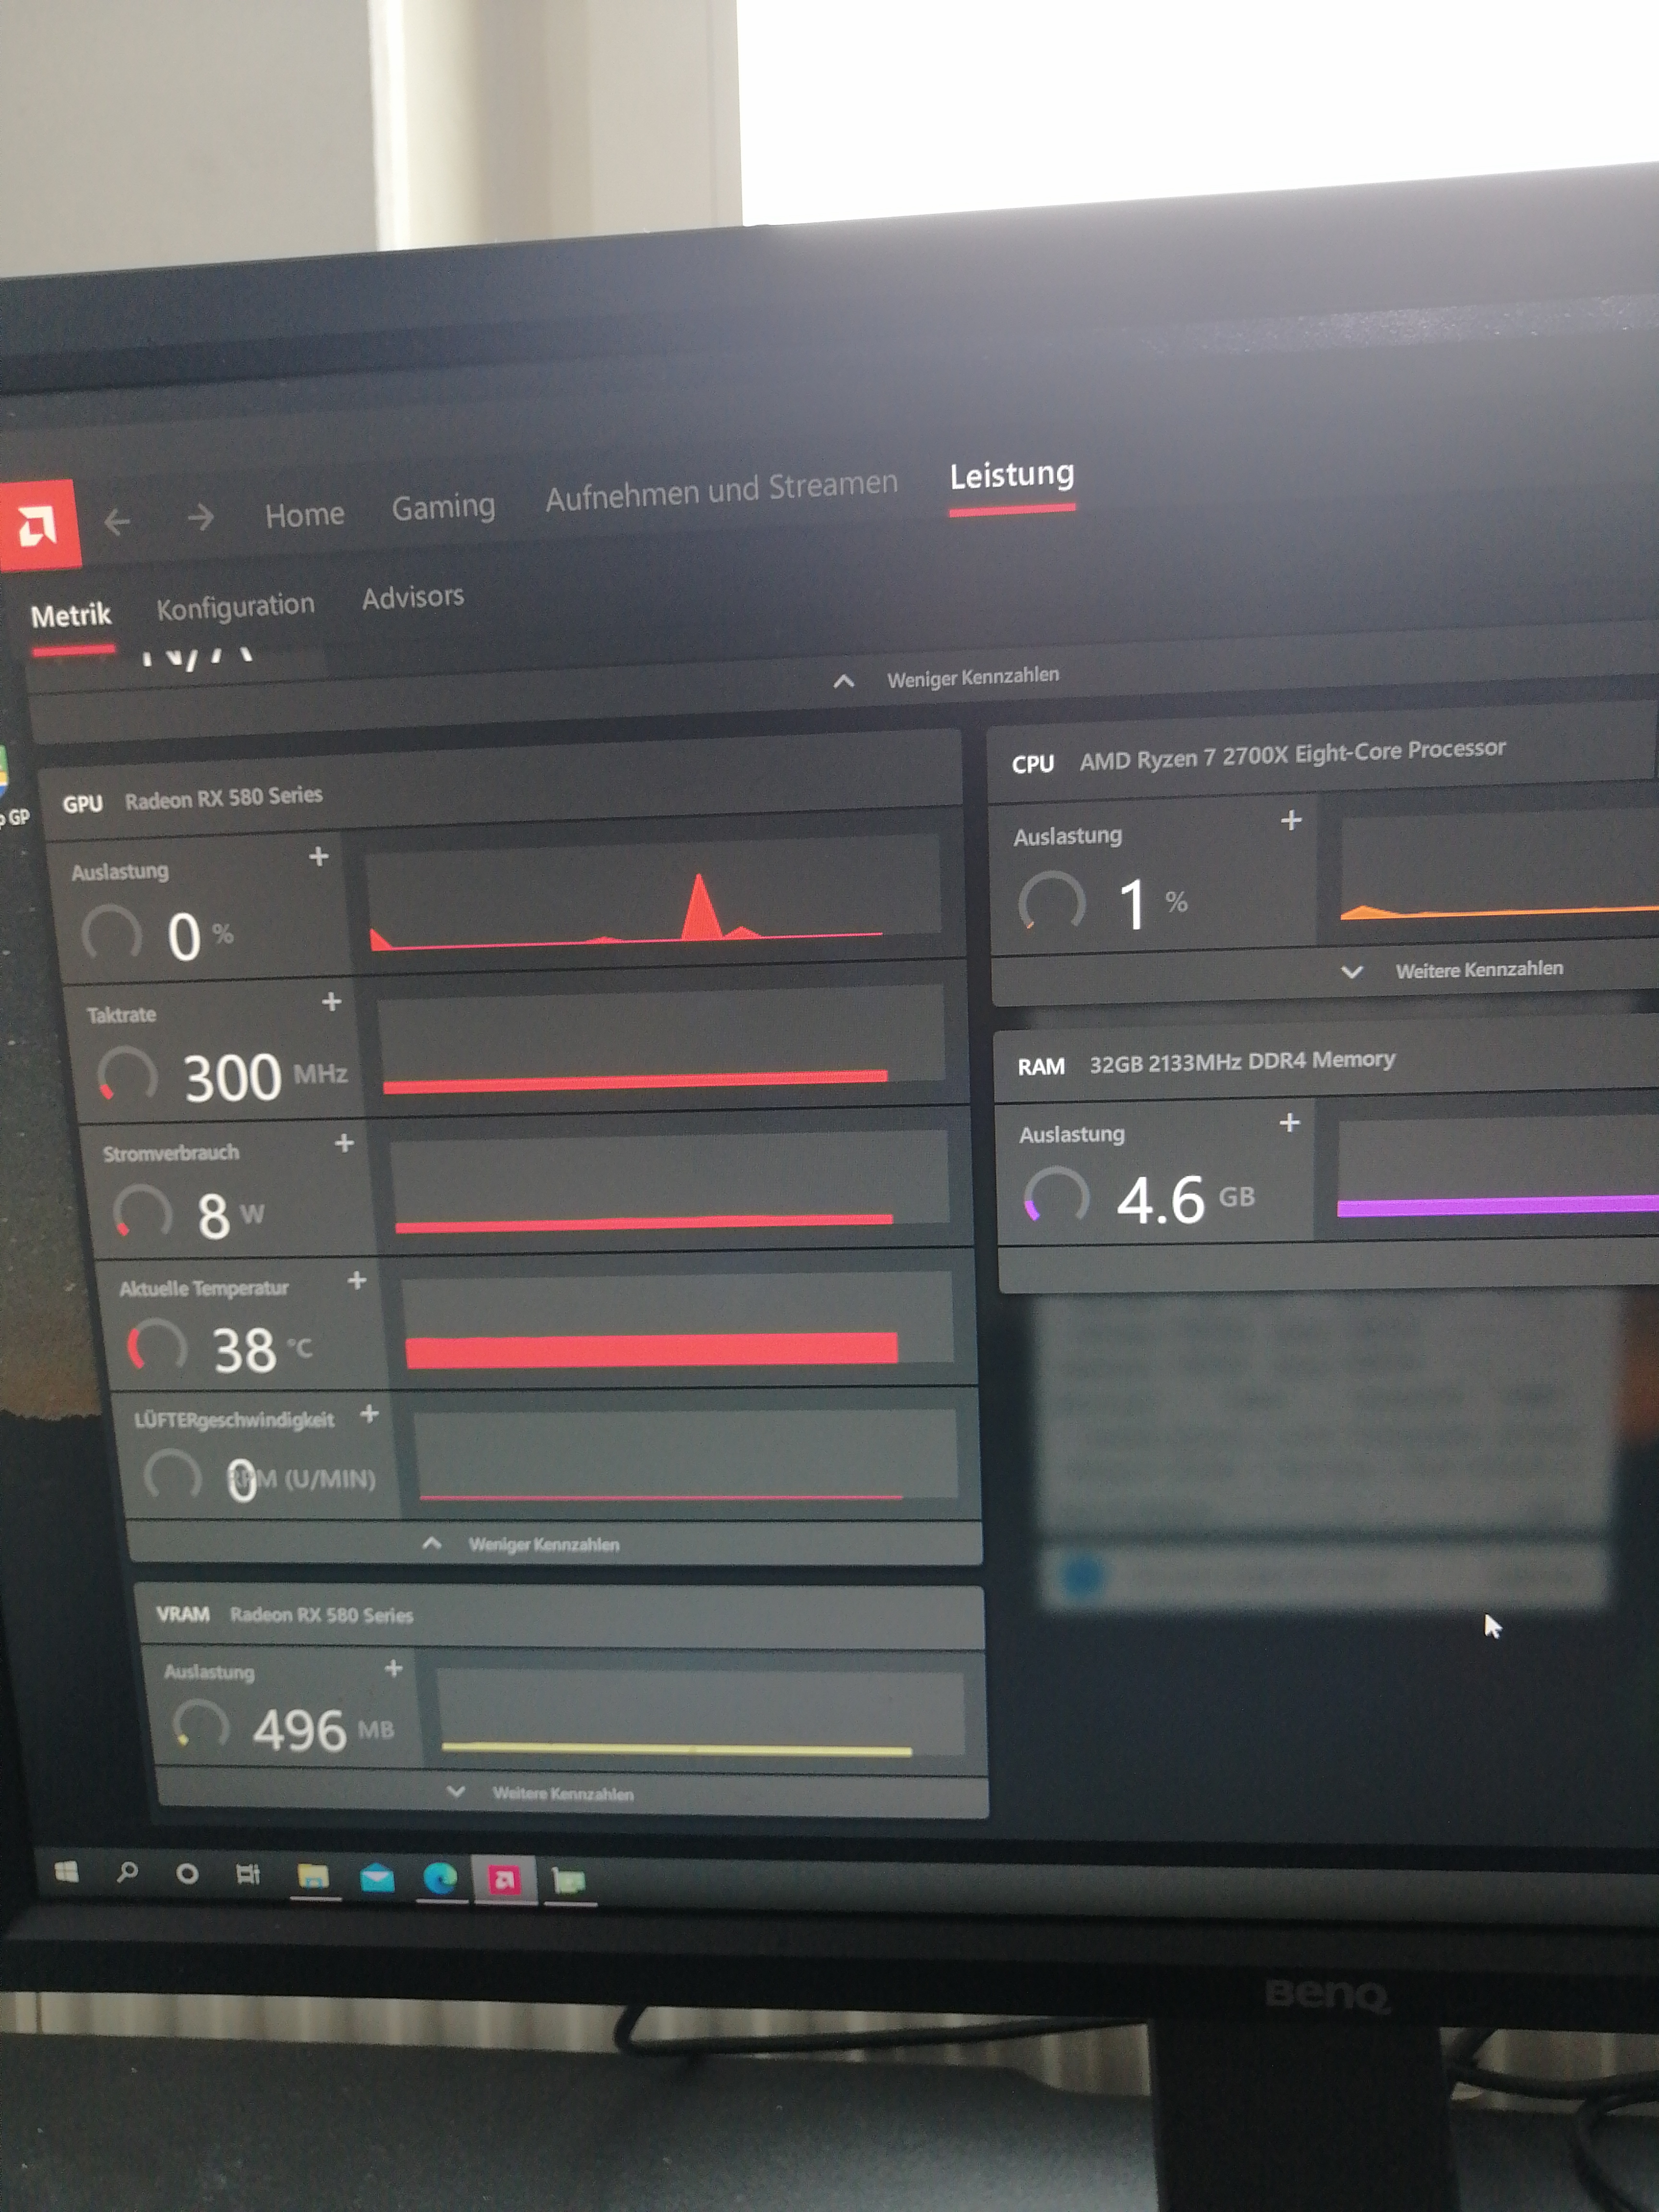
Task: Click plus icon for LÜFTERgeschwindigkeit
Action: pyautogui.click(x=369, y=1413)
